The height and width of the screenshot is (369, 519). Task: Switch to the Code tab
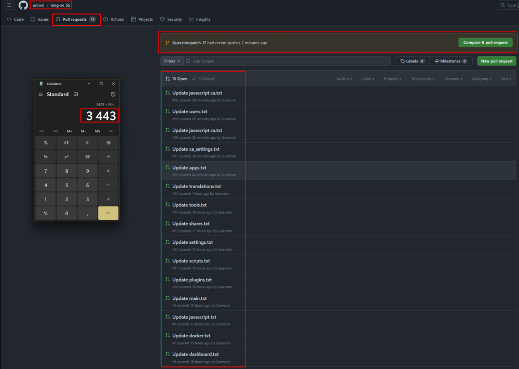[x=15, y=19]
